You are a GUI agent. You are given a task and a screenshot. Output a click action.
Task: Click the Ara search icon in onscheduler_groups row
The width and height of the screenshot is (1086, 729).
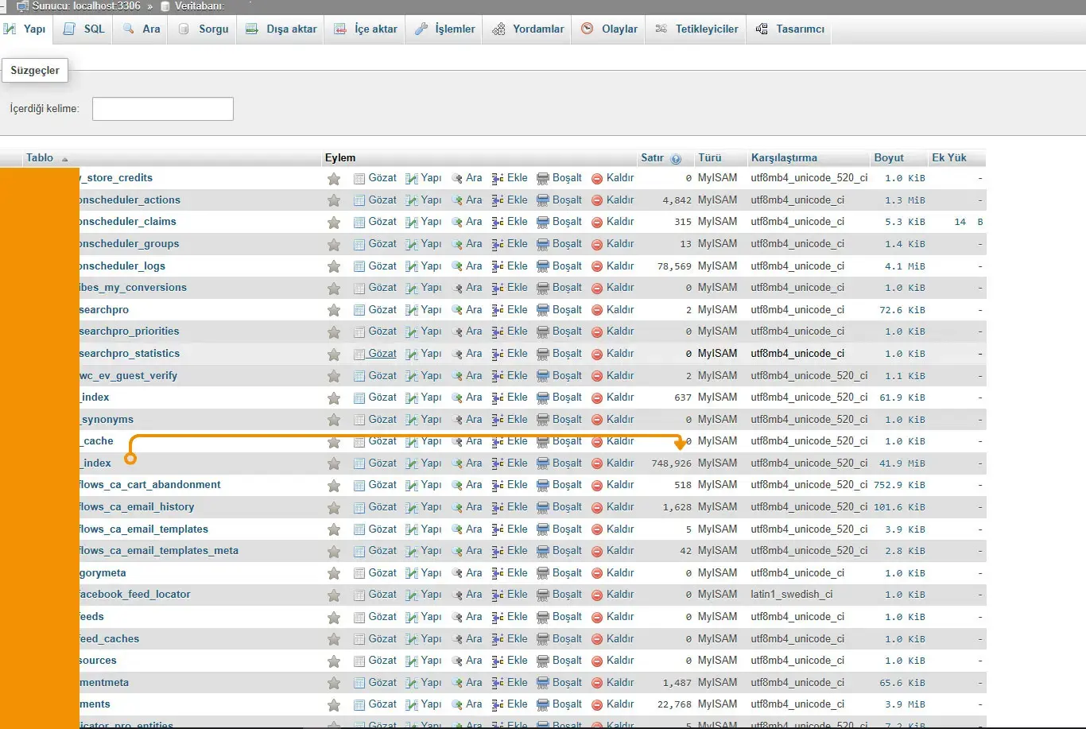tap(457, 244)
